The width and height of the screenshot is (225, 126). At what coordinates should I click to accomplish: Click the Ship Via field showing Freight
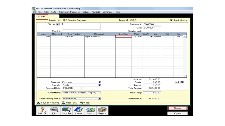(x=80, y=85)
